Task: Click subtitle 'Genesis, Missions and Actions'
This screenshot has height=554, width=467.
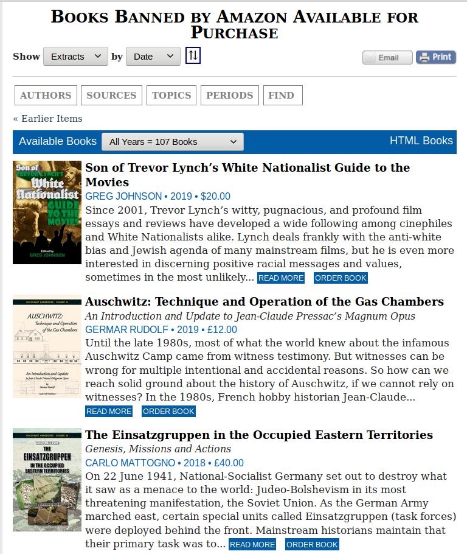Action: (157, 449)
